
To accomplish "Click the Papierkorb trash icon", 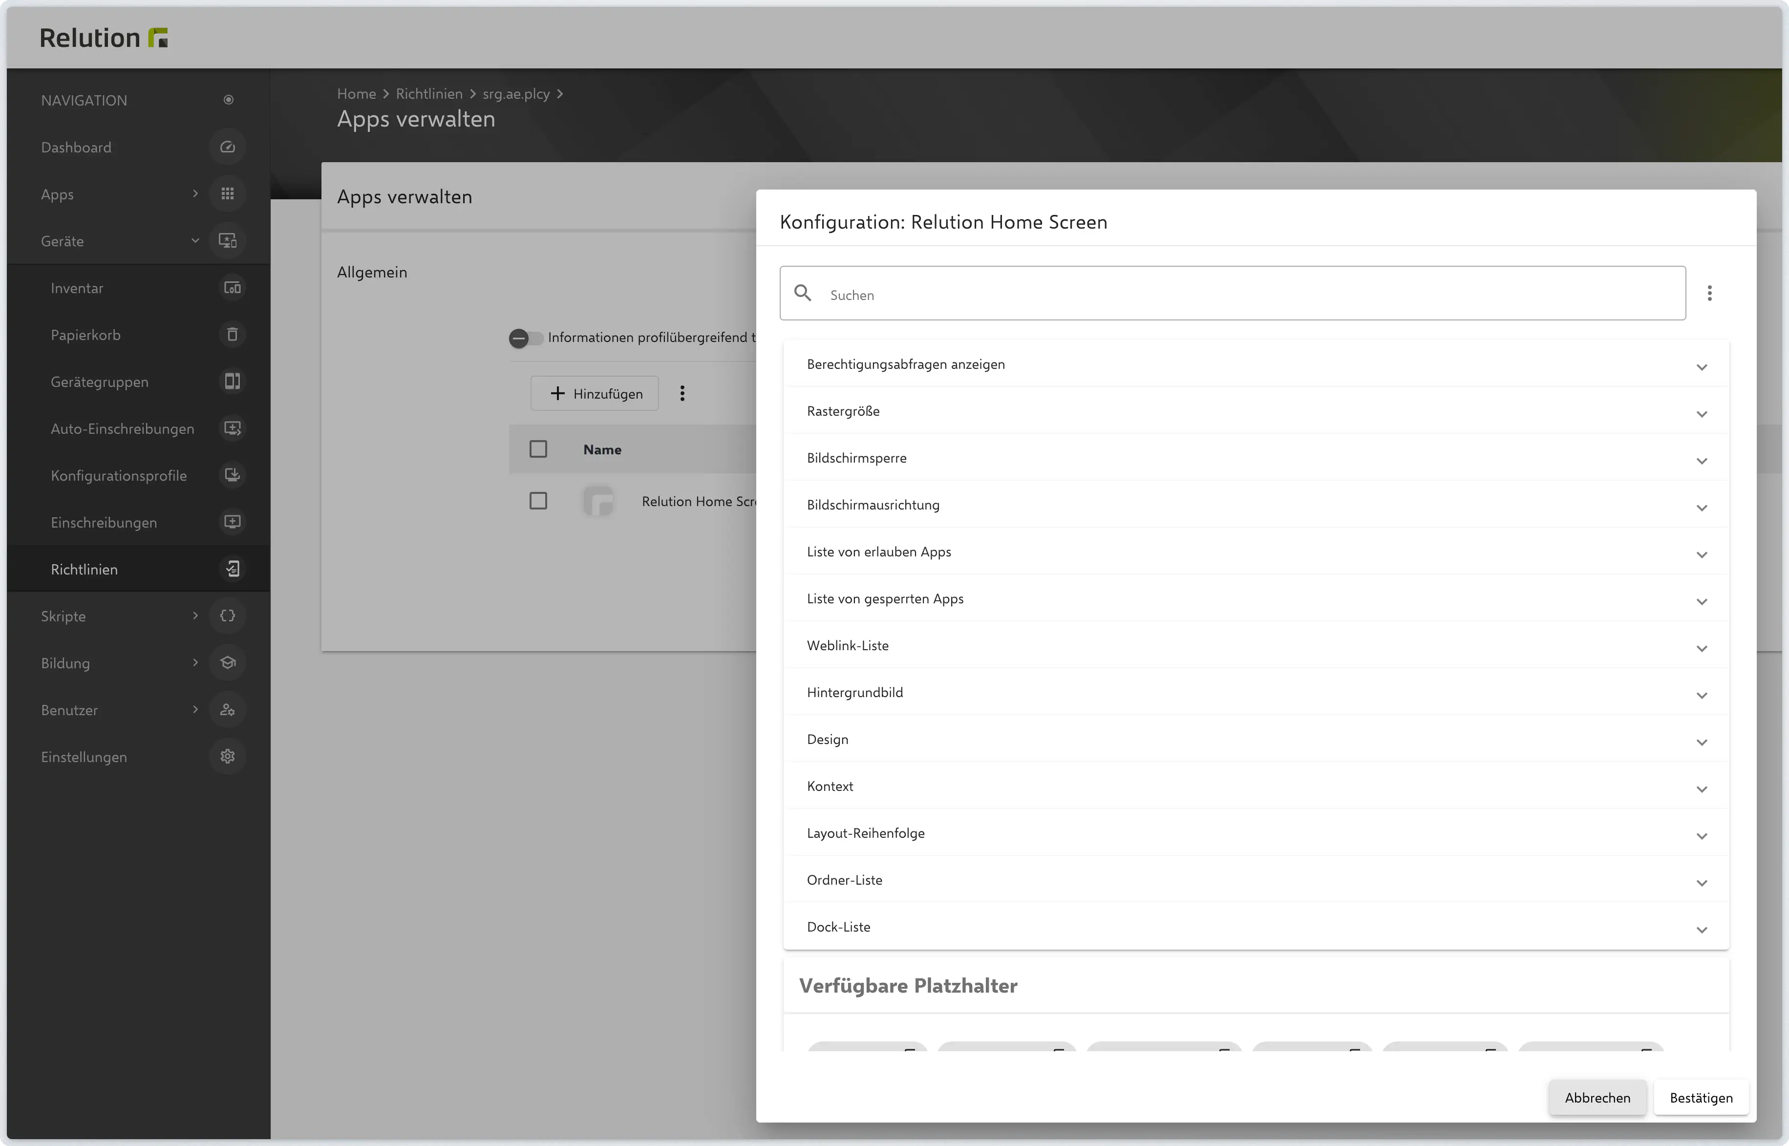I will point(232,335).
